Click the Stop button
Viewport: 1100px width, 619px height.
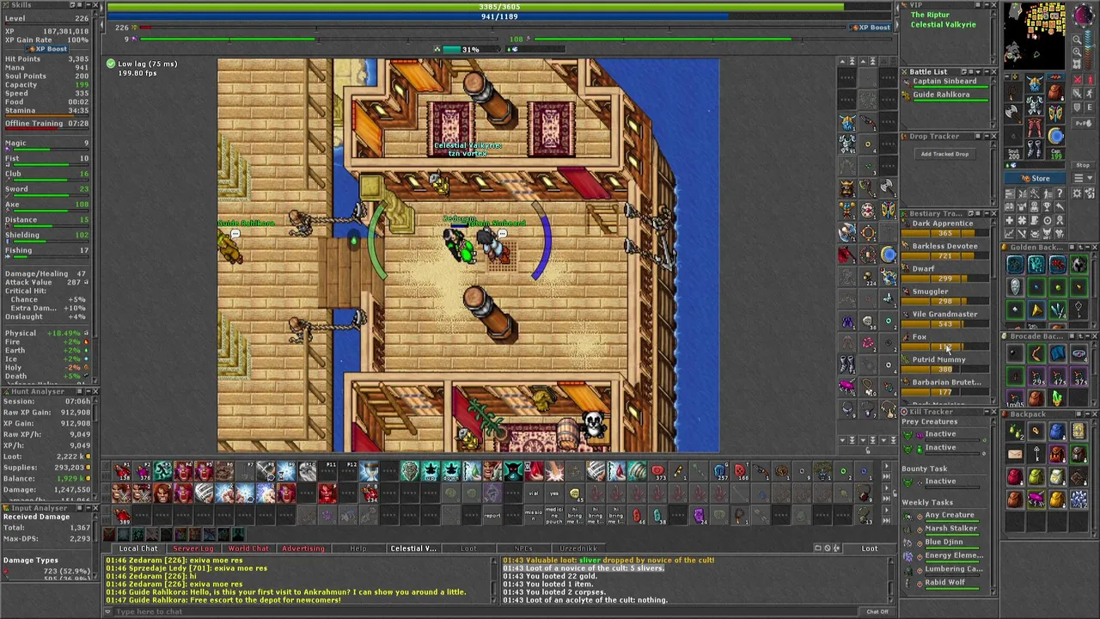point(1082,165)
